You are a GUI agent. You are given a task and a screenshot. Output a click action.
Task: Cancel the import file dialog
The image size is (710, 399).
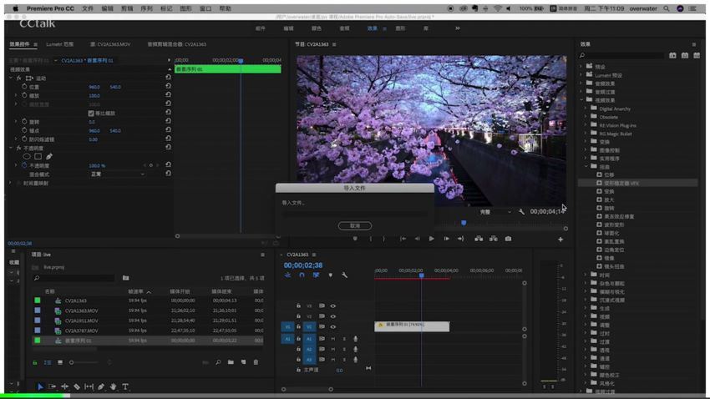click(354, 225)
